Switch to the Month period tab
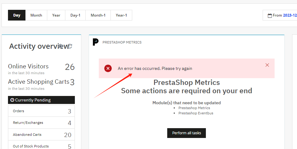 36,15
